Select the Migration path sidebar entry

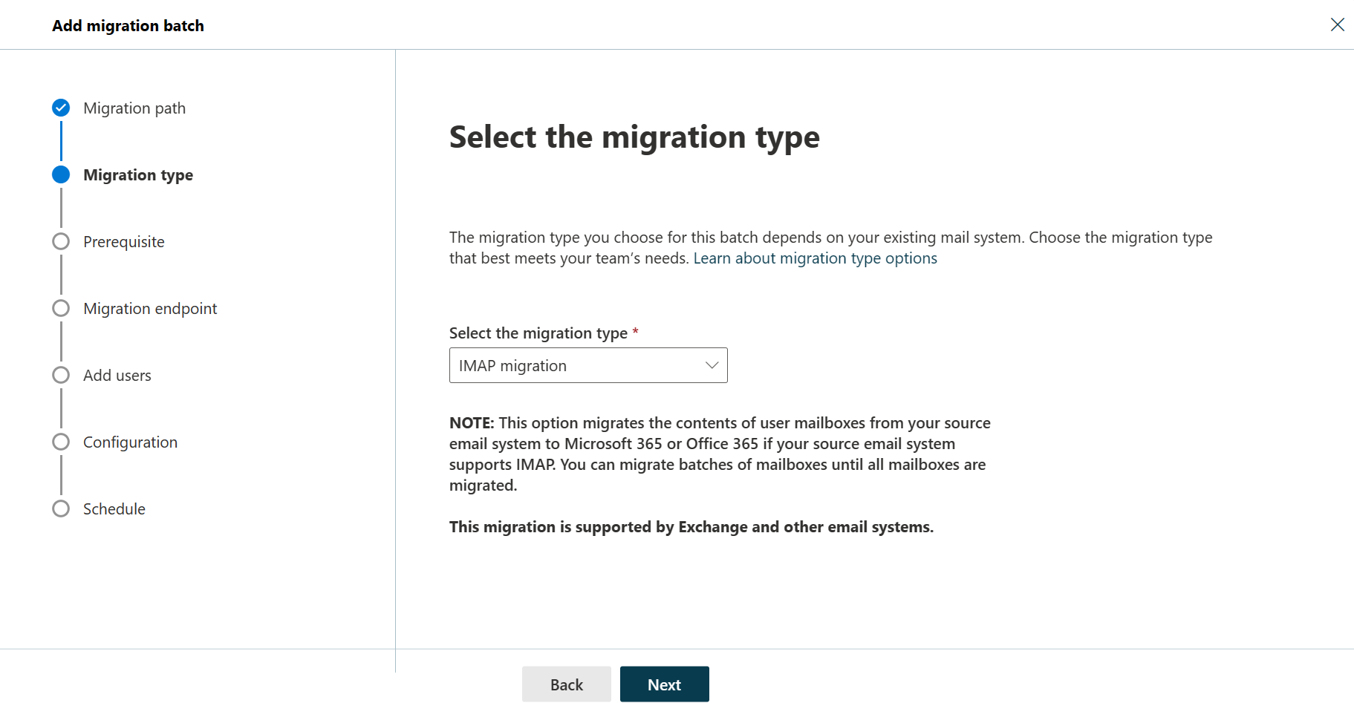[x=134, y=108]
